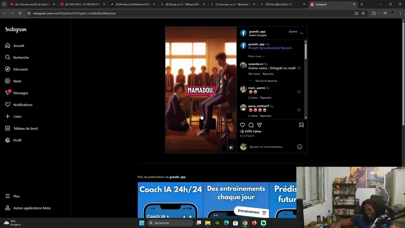The image size is (405, 228).
Task: Click the Instagram logo
Action: [16, 30]
